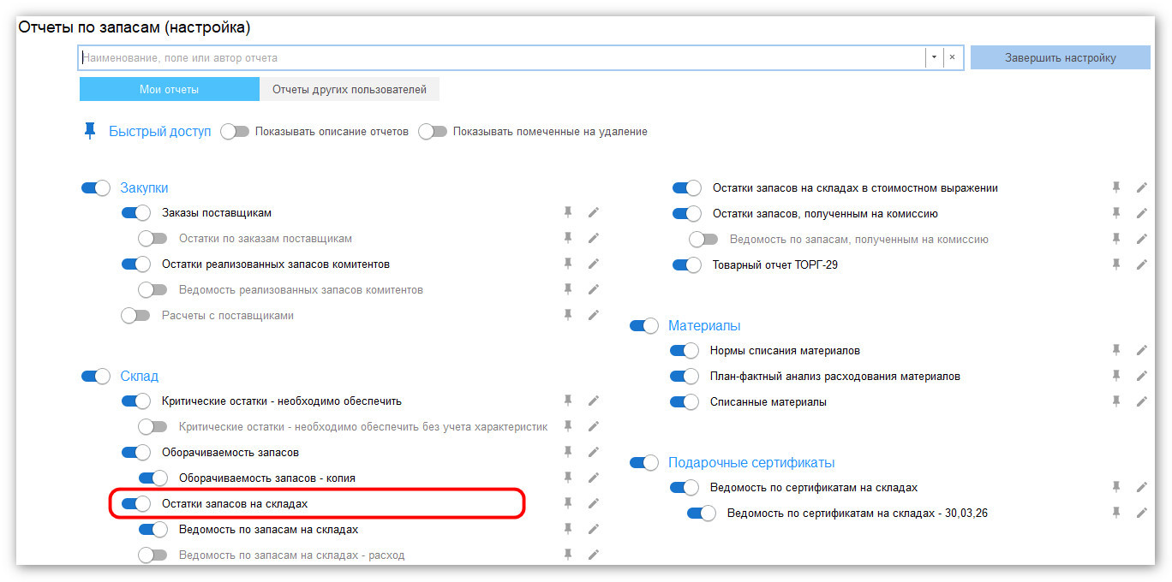The image size is (1172, 582).
Task: Select Оборачиваемость запасов report name
Action: pyautogui.click(x=230, y=452)
